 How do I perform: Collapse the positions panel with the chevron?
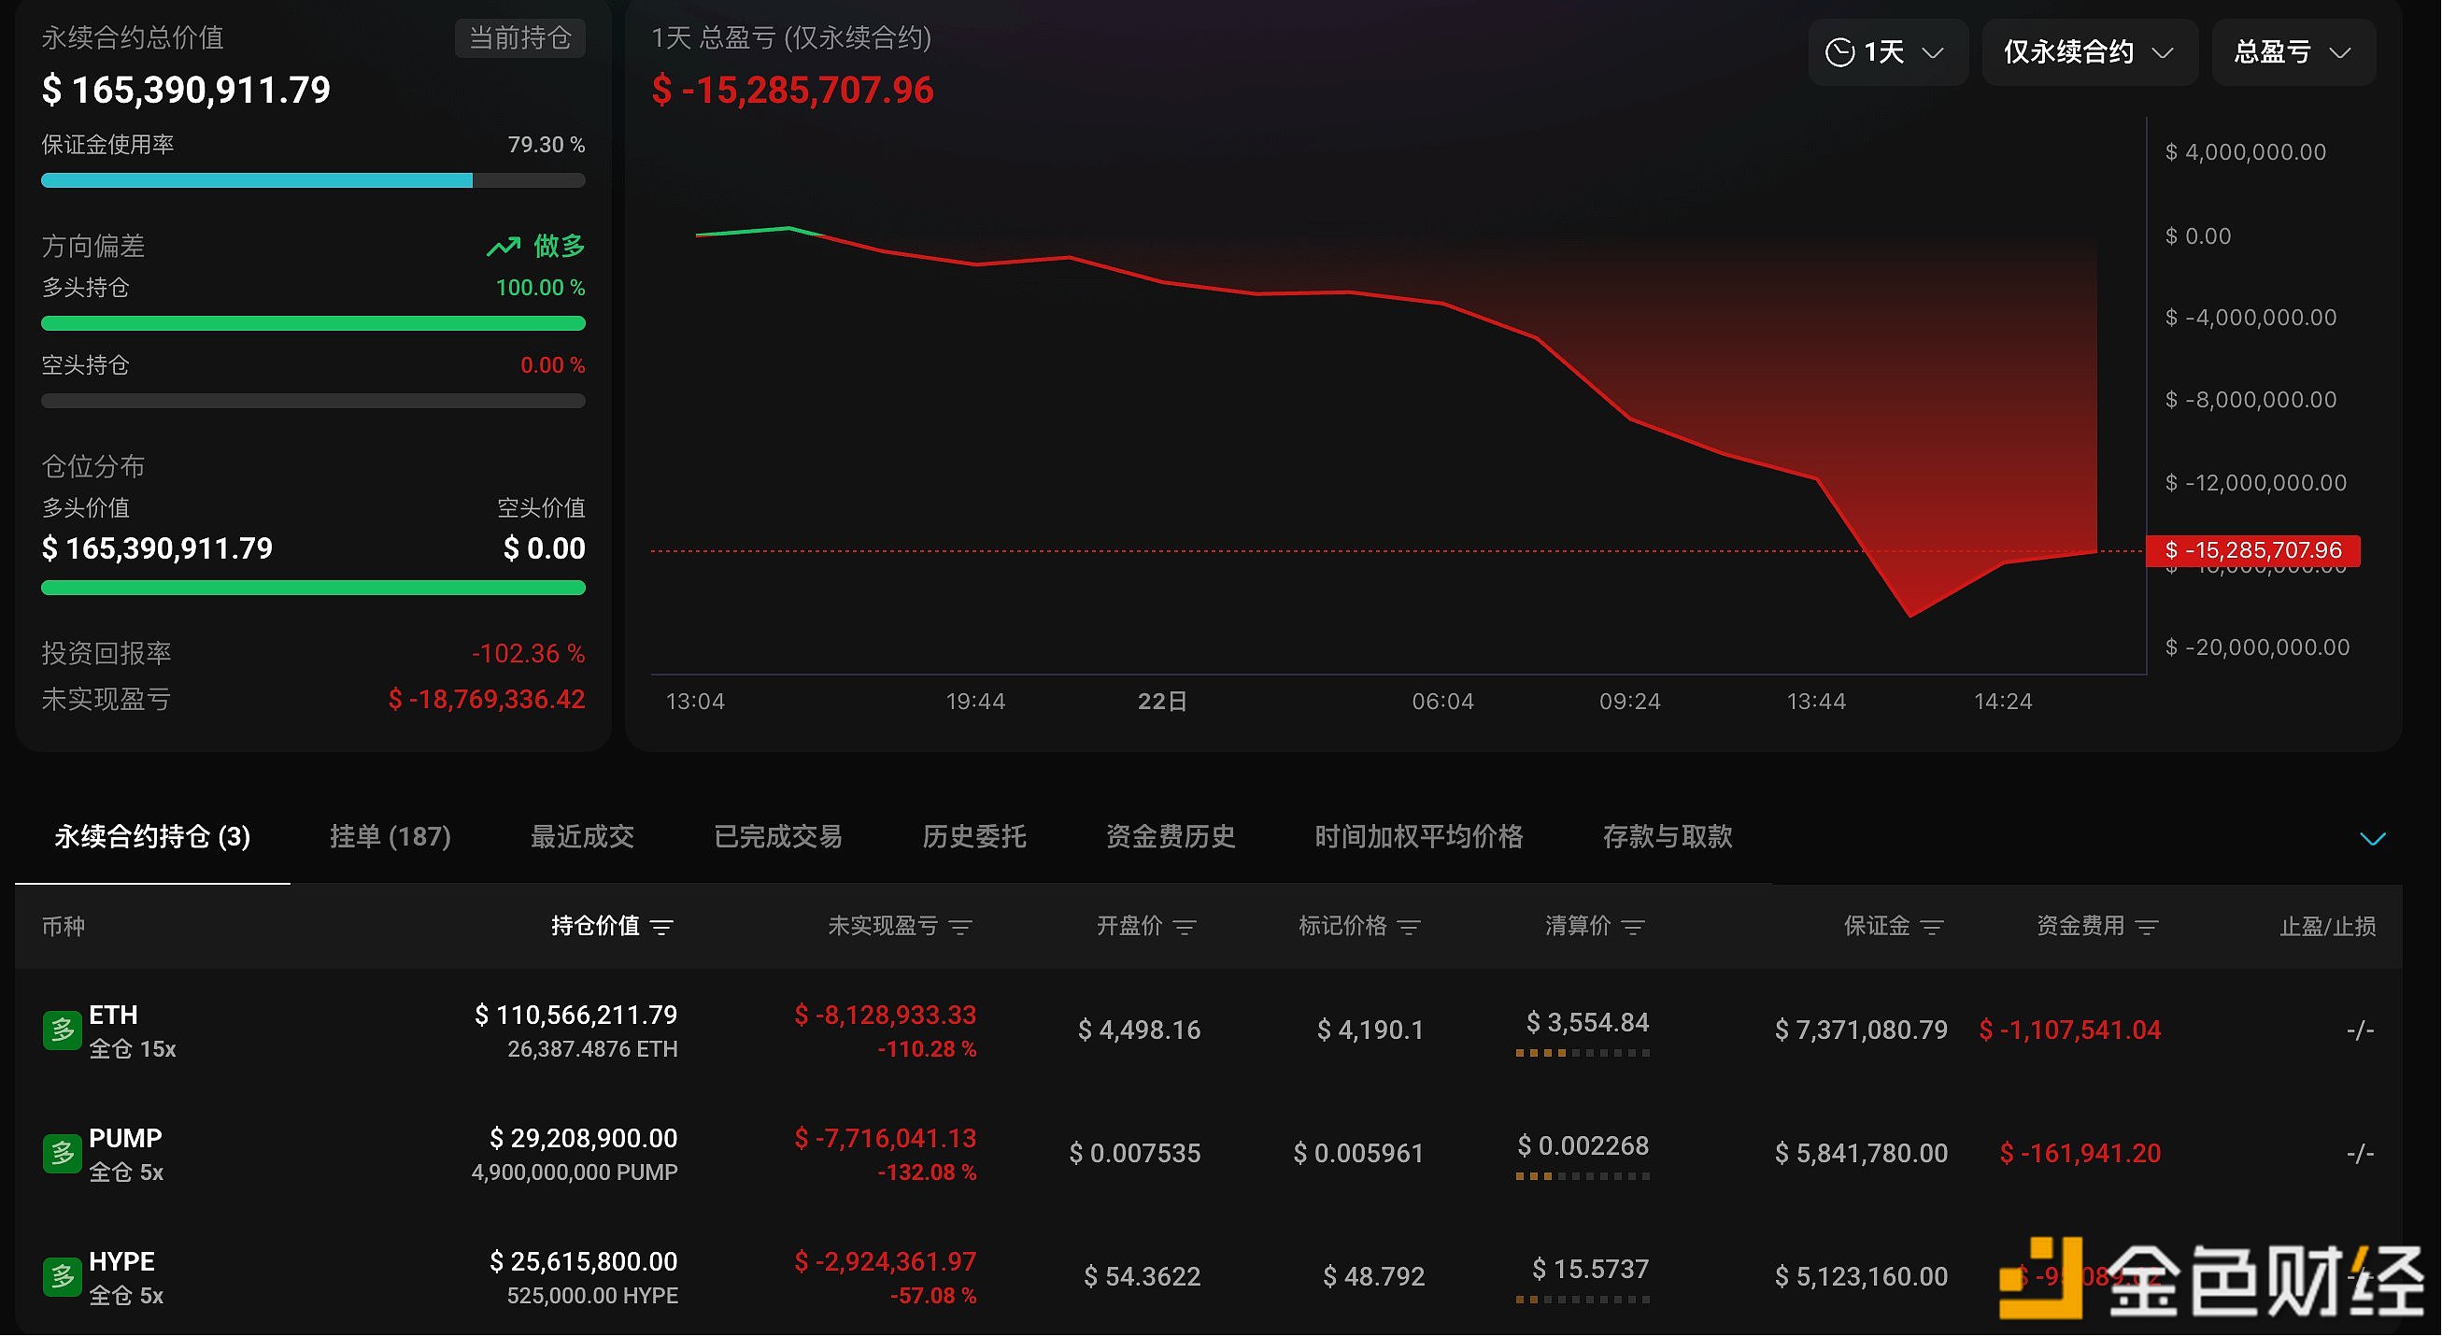[2375, 838]
